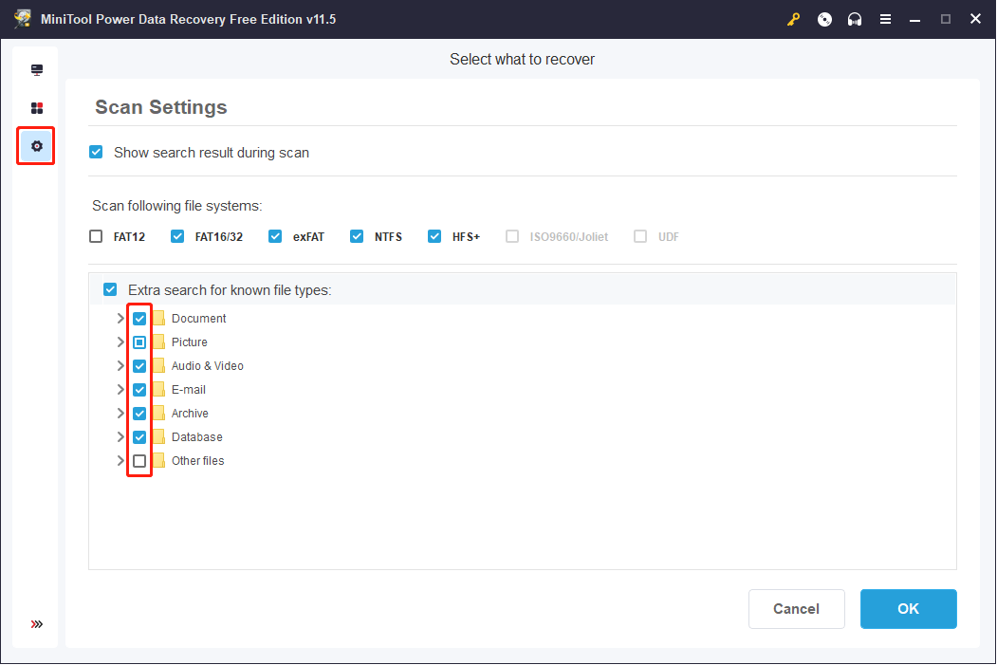Select the Archive label in tree
This screenshot has width=997, height=665.
pos(190,414)
